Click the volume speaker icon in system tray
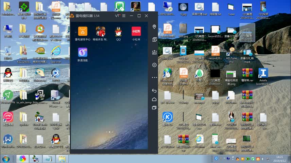 263,159
